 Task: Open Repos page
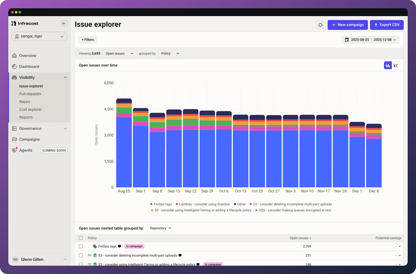tap(24, 102)
